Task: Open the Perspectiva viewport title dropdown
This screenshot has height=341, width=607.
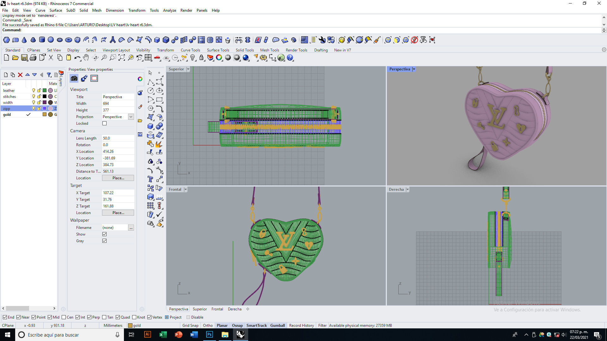Action: (414, 69)
